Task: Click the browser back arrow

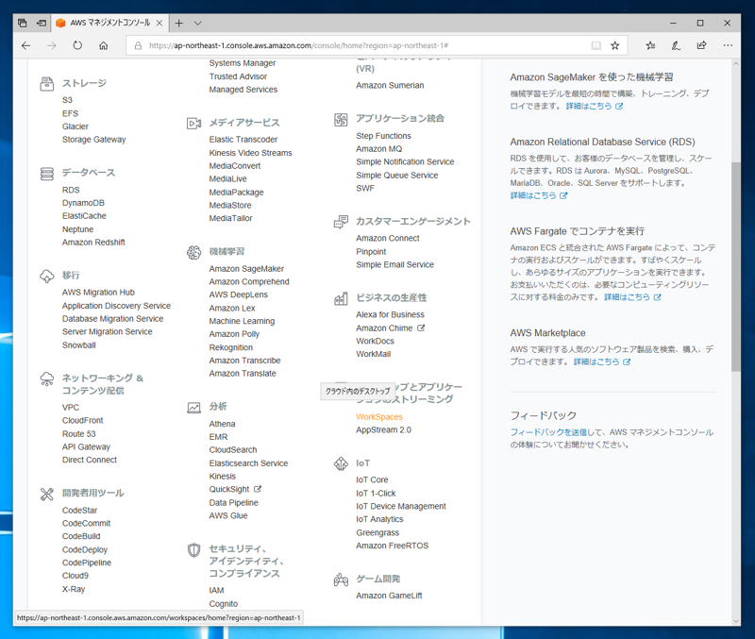Action: [26, 45]
